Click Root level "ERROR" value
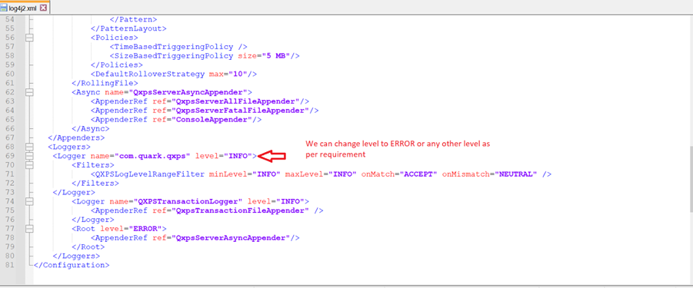The image size is (693, 288). [x=145, y=229]
